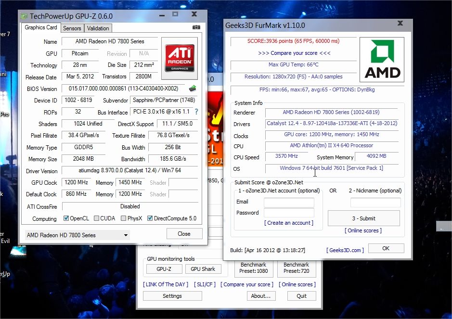Click the CPU Speed '3570 MHz' field
Viewport: 452px width, 319px height.
pos(286,156)
